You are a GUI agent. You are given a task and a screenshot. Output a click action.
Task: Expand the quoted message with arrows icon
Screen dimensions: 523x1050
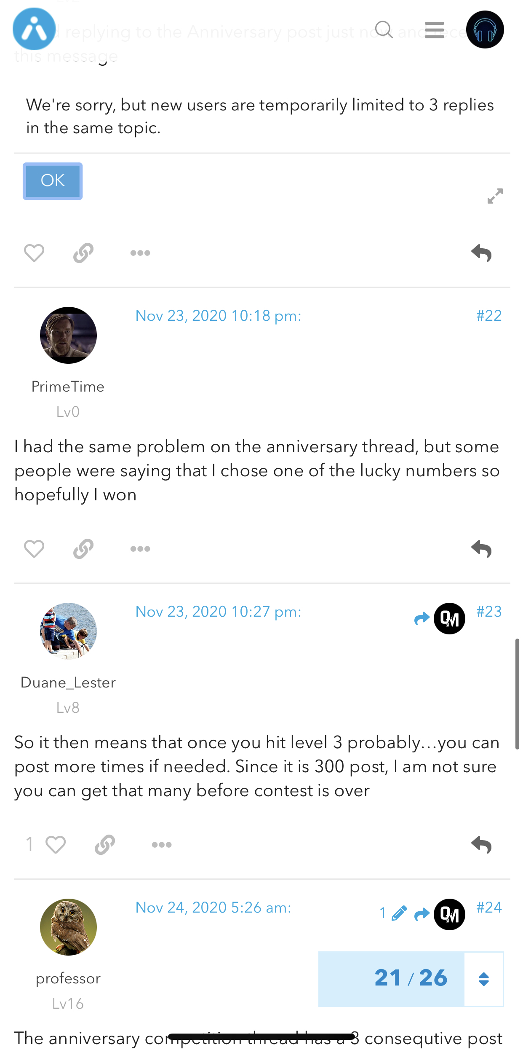(x=495, y=196)
